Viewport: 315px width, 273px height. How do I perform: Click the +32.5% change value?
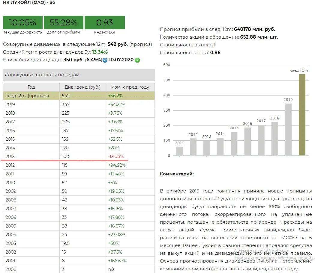115,139
